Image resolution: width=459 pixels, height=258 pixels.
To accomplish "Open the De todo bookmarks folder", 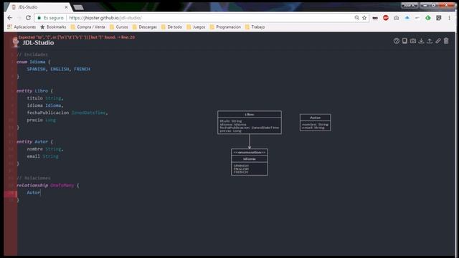I will tap(172, 27).
